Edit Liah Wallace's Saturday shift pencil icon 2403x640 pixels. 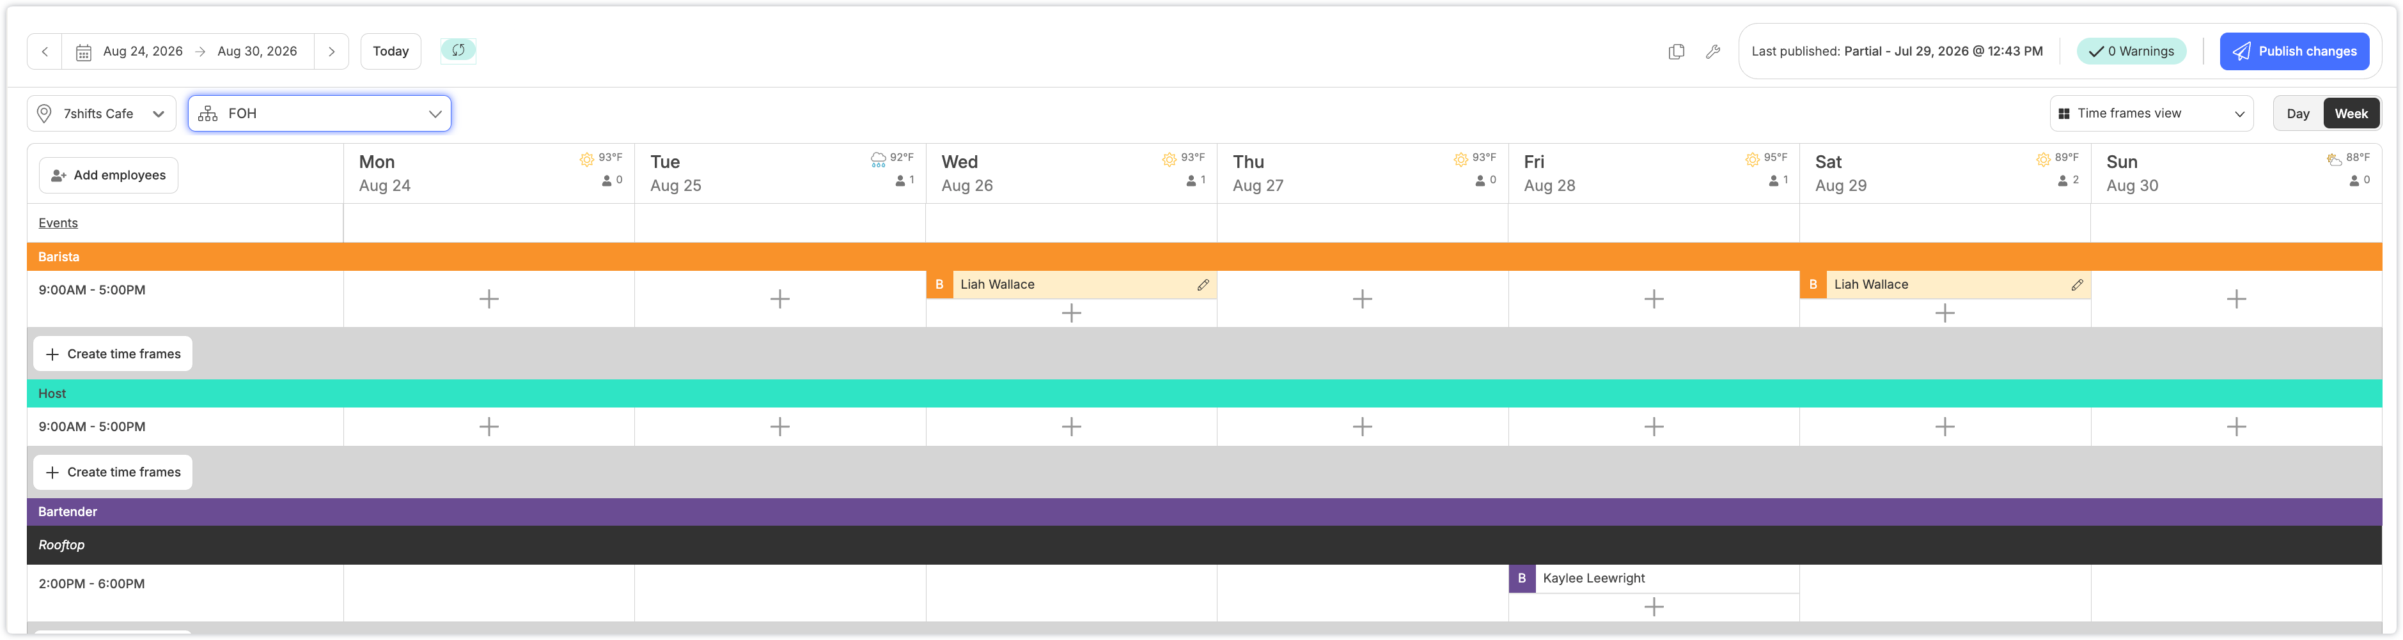(x=2076, y=285)
